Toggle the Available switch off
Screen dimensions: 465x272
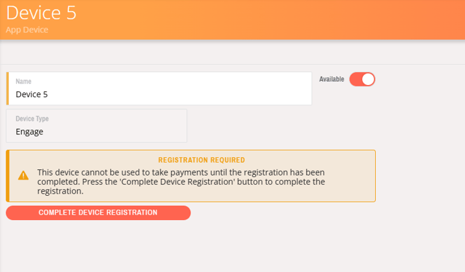point(362,80)
